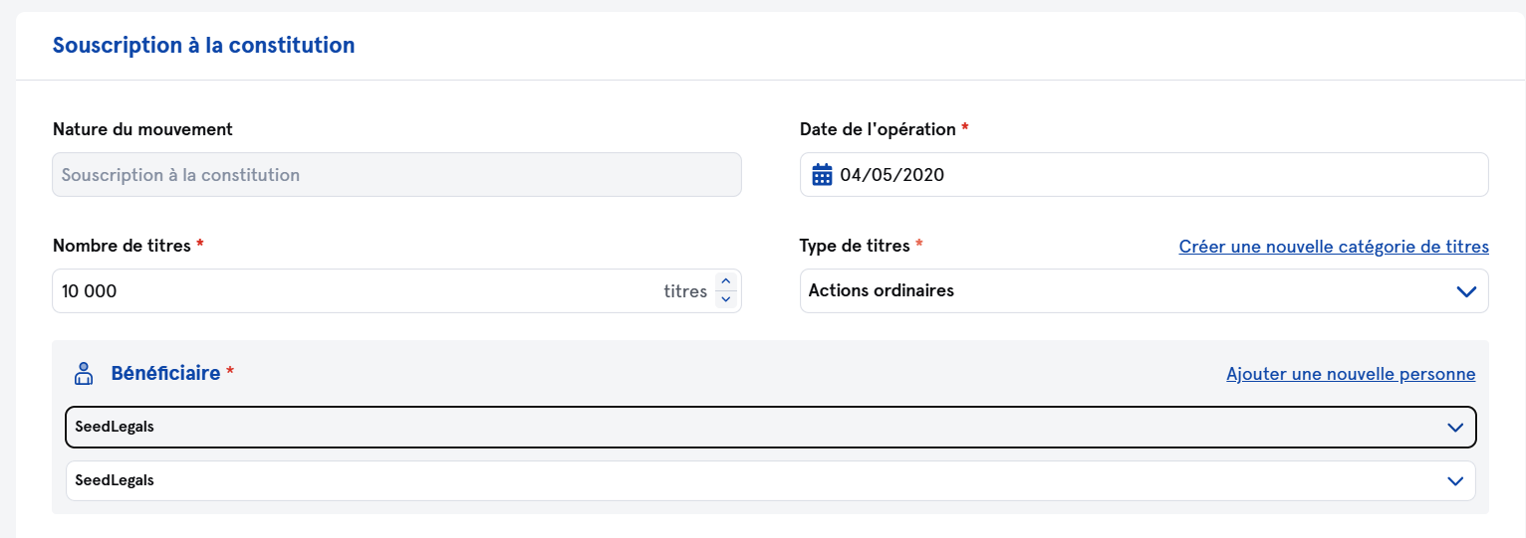Click the 04/05/2020 date value

click(x=892, y=175)
